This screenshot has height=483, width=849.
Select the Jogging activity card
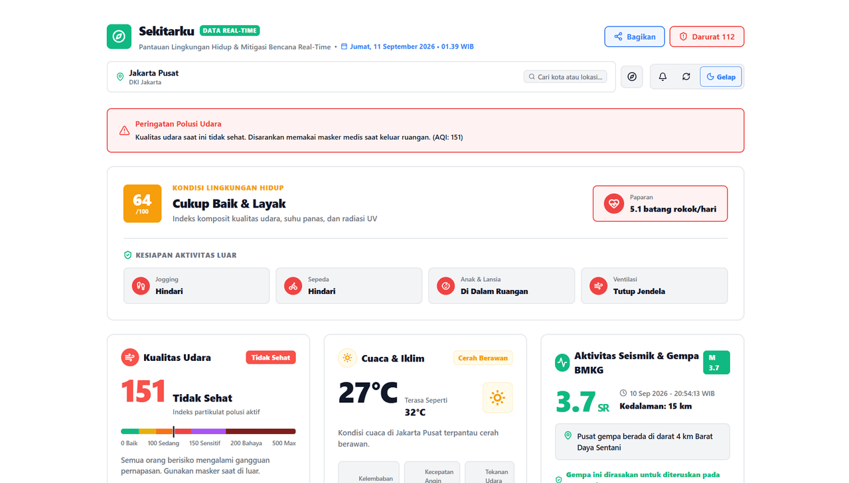(196, 286)
